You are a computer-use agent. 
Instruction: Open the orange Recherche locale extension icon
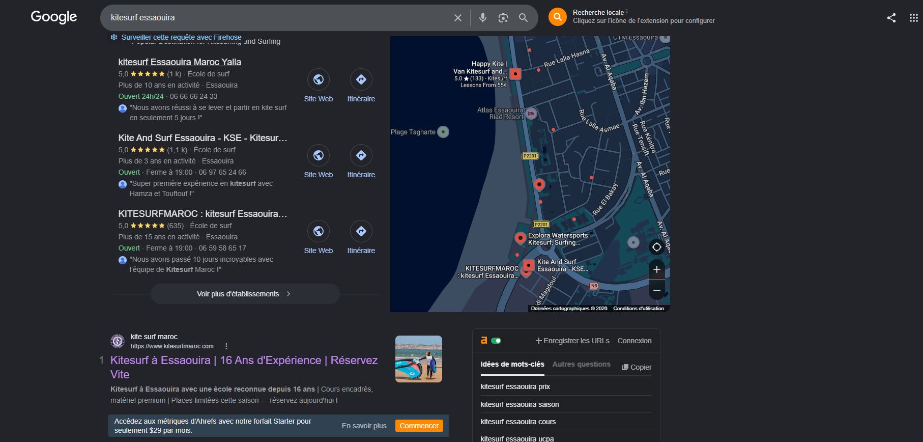558,17
